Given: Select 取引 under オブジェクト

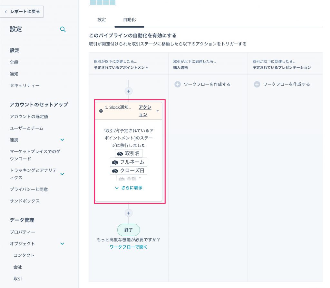Looking at the screenshot, I should tap(18, 279).
